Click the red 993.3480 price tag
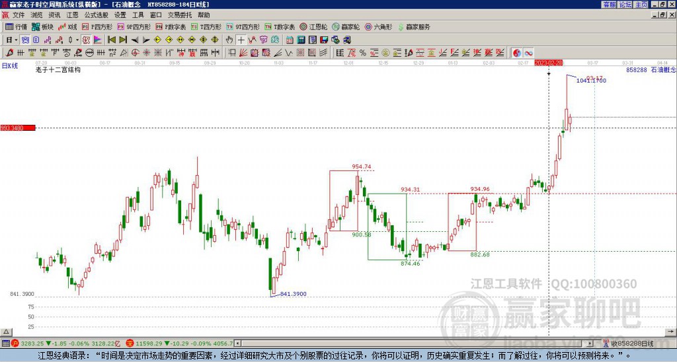 click(x=18, y=128)
